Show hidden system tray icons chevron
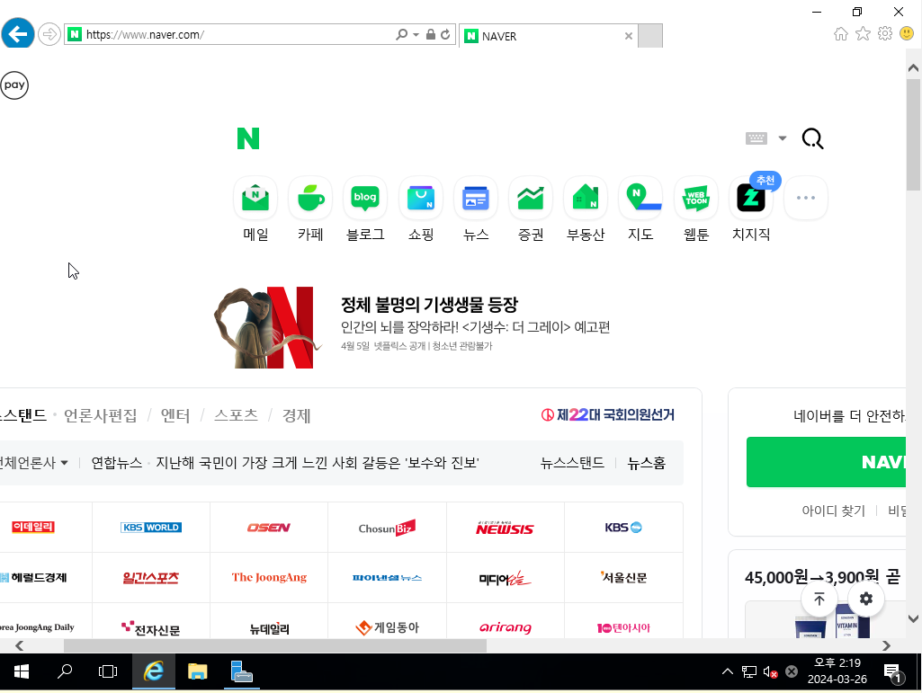The image size is (922, 693). 728,671
